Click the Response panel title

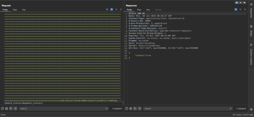click(x=131, y=6)
